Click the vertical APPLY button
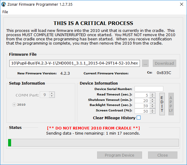 [171, 104]
